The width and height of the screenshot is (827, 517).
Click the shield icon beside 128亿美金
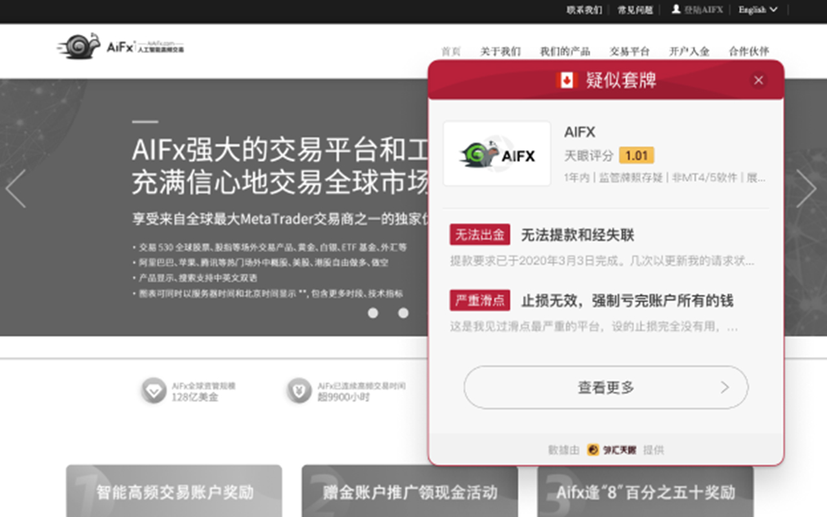point(153,390)
